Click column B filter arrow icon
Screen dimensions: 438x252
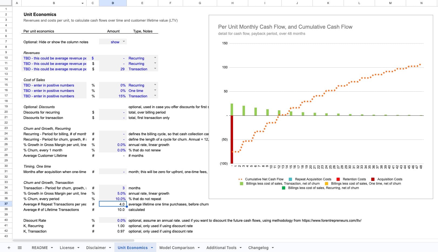(82, 3)
